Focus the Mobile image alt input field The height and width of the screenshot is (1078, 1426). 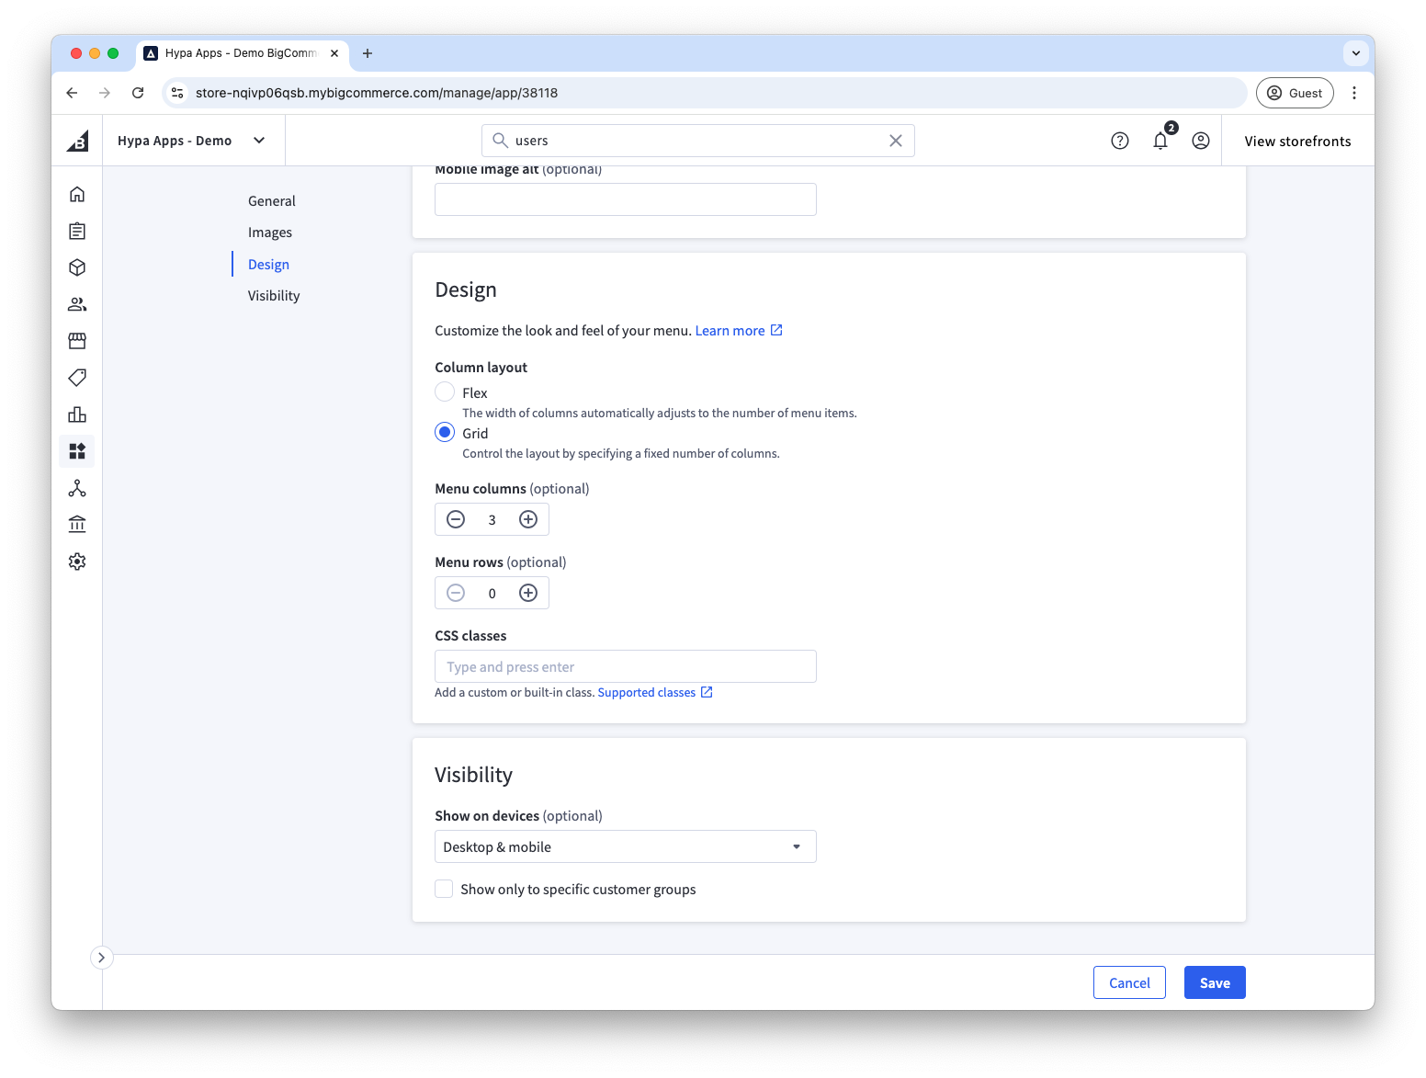[x=625, y=199]
